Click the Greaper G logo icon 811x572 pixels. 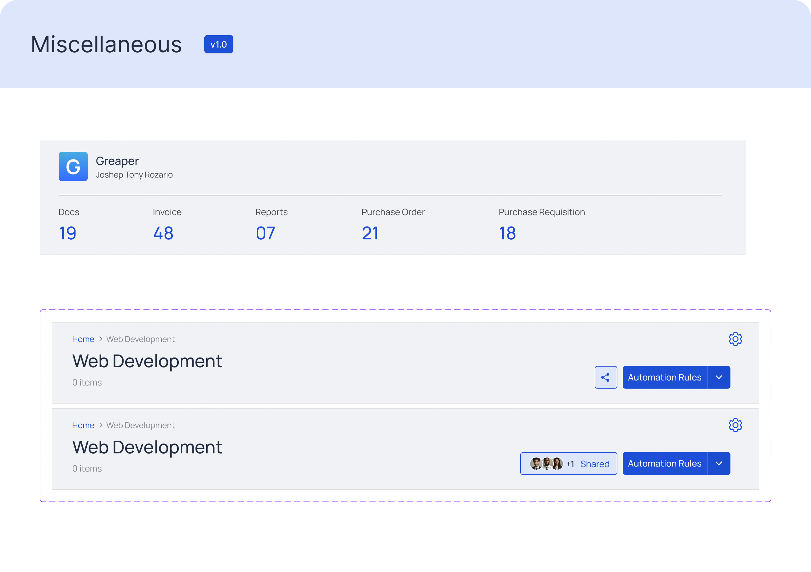pyautogui.click(x=73, y=167)
